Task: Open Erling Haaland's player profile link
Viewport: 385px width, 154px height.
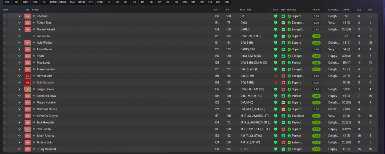Action: point(46,149)
